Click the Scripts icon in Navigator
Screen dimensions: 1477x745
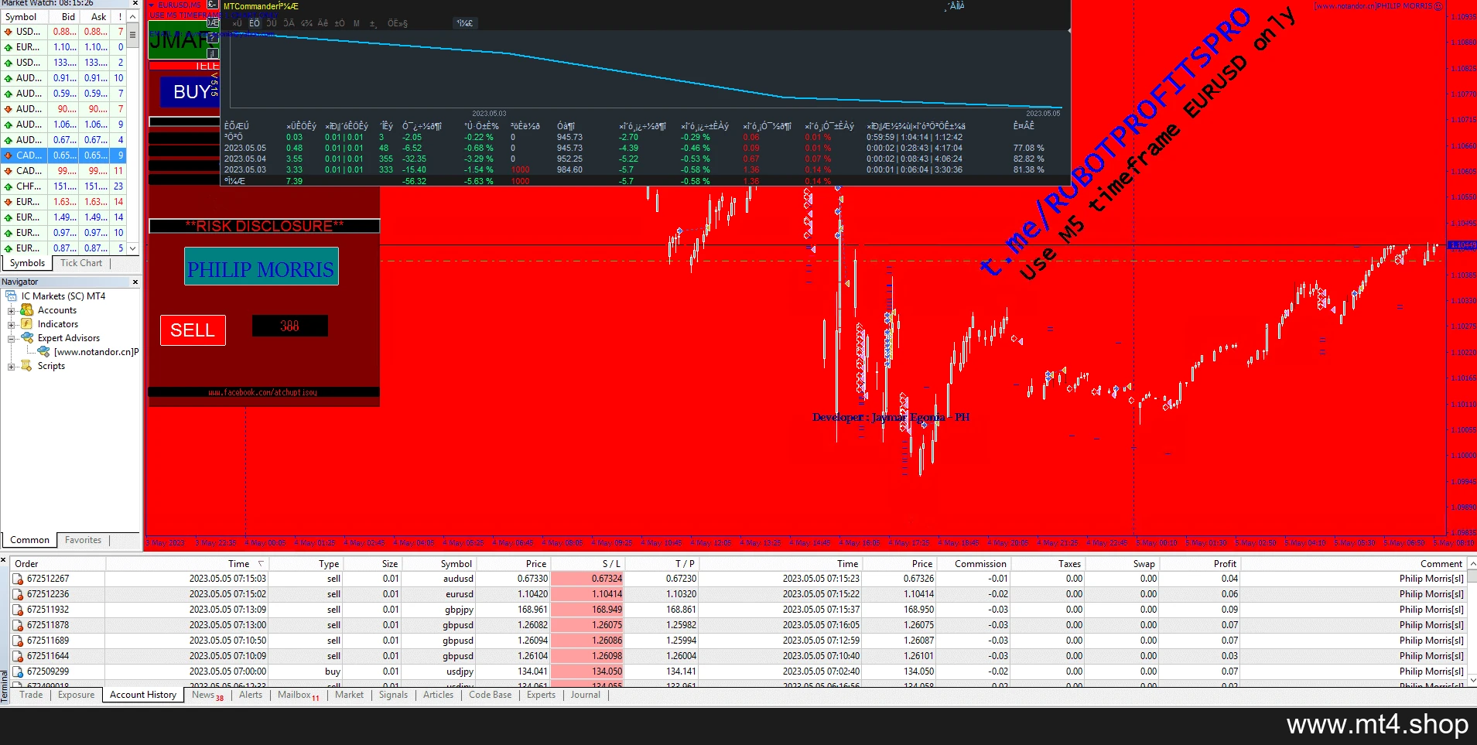pos(26,366)
